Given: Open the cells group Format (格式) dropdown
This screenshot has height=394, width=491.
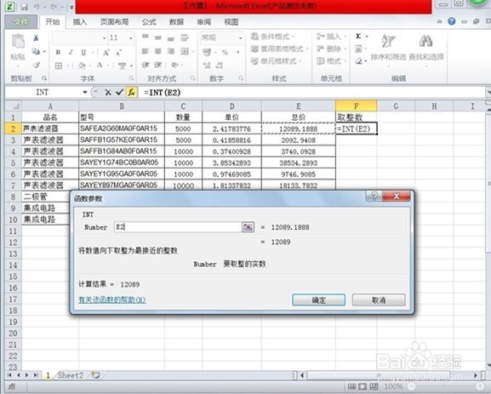Looking at the screenshot, I should coord(331,61).
